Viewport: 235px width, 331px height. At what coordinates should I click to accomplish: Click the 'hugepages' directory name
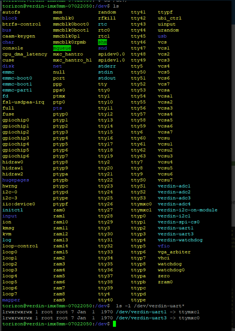point(16,180)
